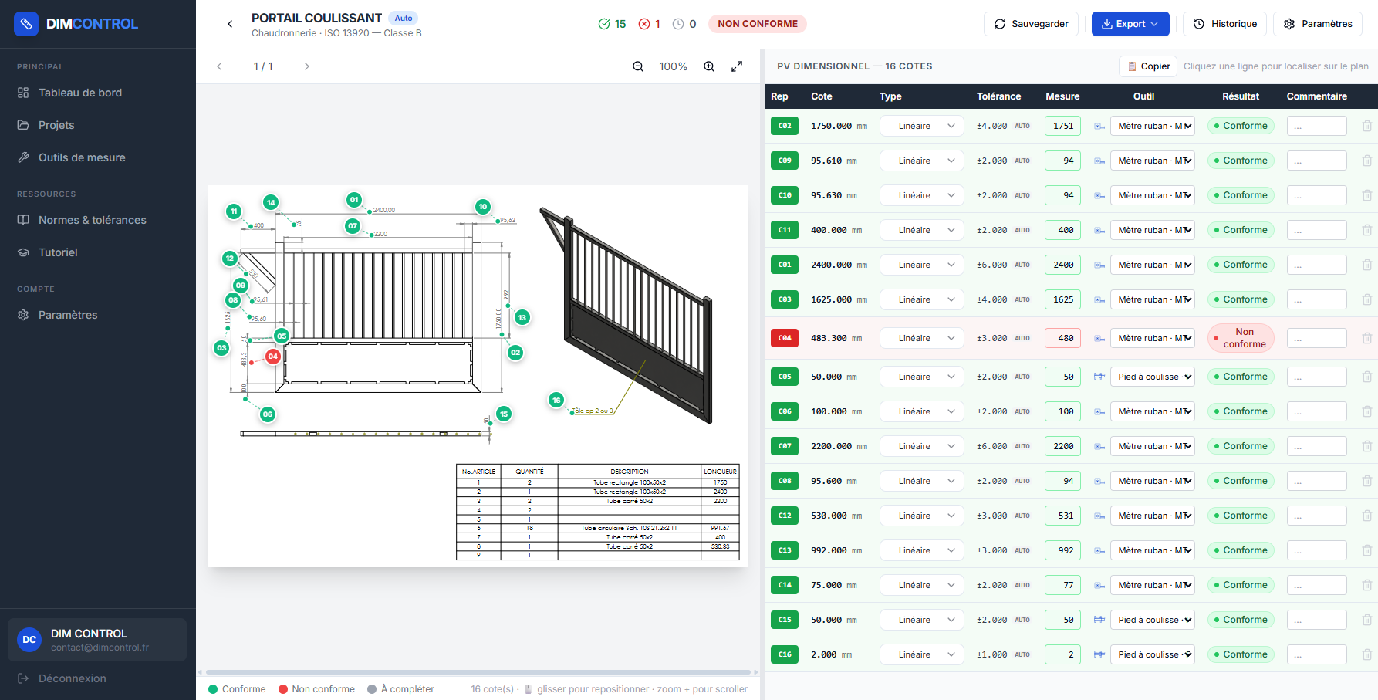Toggle AUTO tolerance for row C16
Screen dimensions: 1378x700
1022,654
